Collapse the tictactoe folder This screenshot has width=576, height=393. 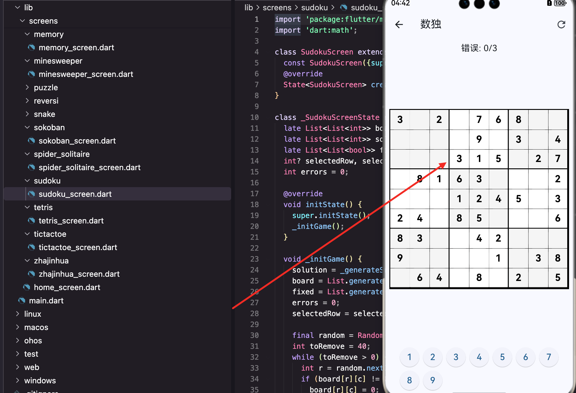point(27,234)
